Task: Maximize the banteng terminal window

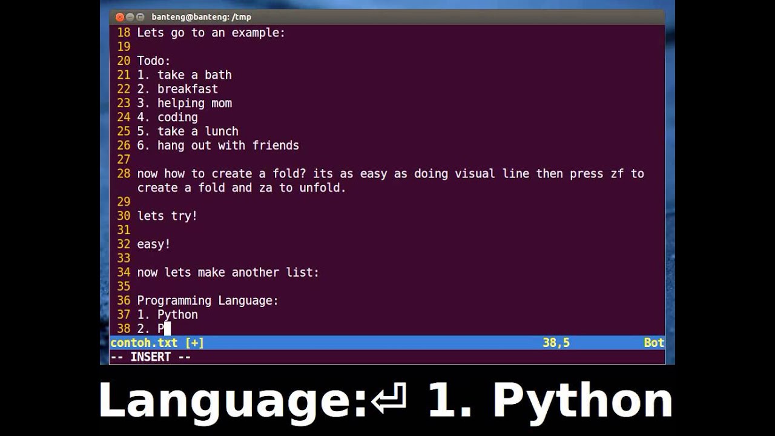Action: 140,17
